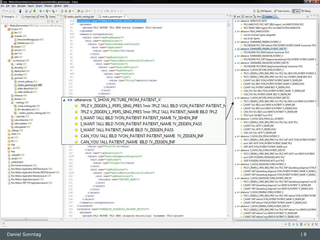Click the Outline view vertical scrollbar
The width and height of the screenshot is (320, 240).
coord(318,64)
